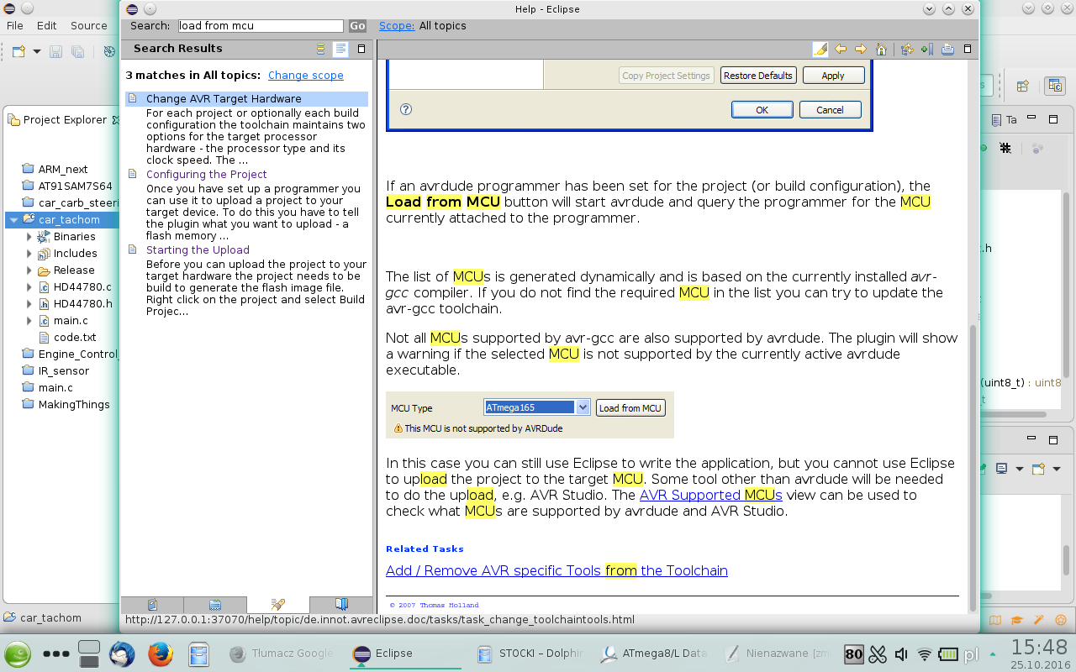Follow the 'AVR Supported MCUs' link
This screenshot has height=672, width=1076.
coord(711,495)
